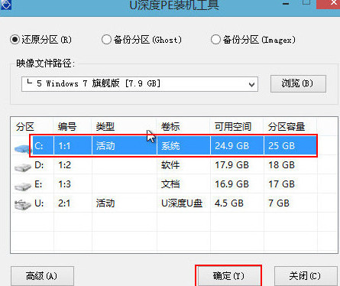
Task: Click free space value 4.5 GB
Action: click(x=229, y=203)
